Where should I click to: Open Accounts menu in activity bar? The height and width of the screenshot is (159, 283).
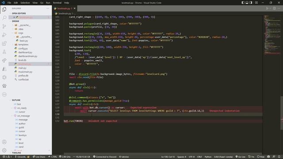(4, 142)
